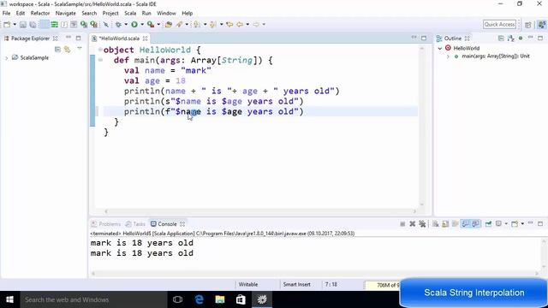
Task: Click the green lines toolbar icon
Action: [x=54, y=25]
